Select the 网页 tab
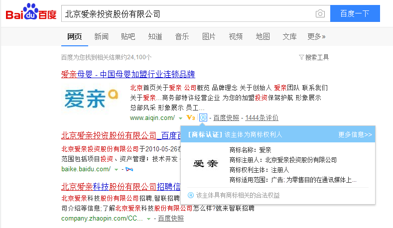Image resolution: width=393 pixels, height=228 pixels. tap(74, 36)
